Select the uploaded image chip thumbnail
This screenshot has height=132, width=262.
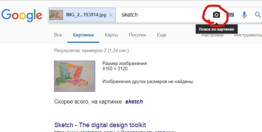click(56, 15)
